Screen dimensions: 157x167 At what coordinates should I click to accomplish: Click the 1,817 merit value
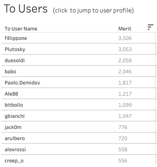coord(125,83)
